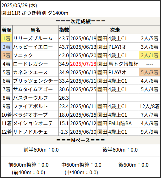Select horse カネミツエース
This screenshot has height=178, width=161.
pos(30,72)
